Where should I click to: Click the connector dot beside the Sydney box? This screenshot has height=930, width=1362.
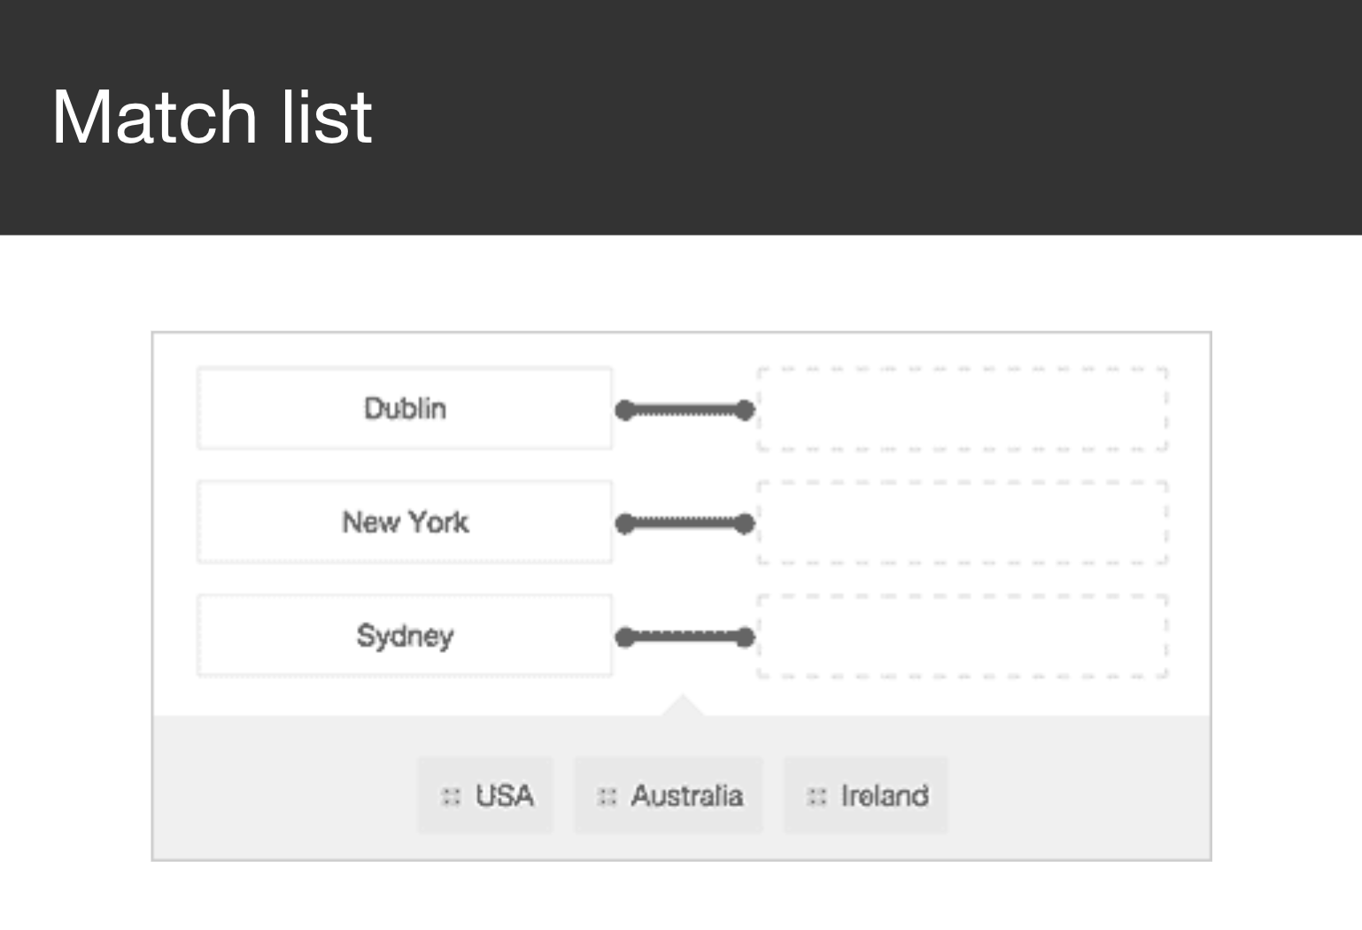(x=627, y=635)
